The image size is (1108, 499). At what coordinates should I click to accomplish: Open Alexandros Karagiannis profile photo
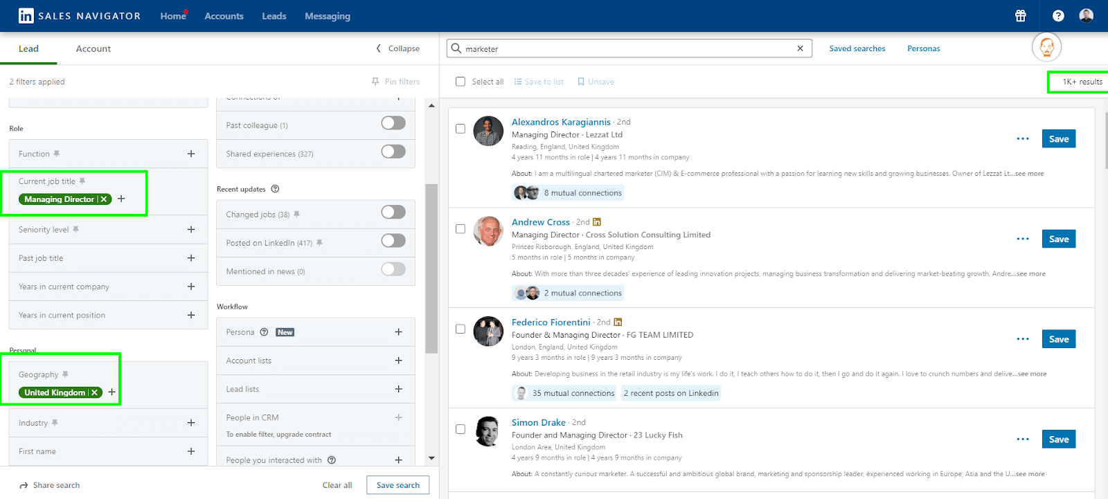pyautogui.click(x=488, y=131)
